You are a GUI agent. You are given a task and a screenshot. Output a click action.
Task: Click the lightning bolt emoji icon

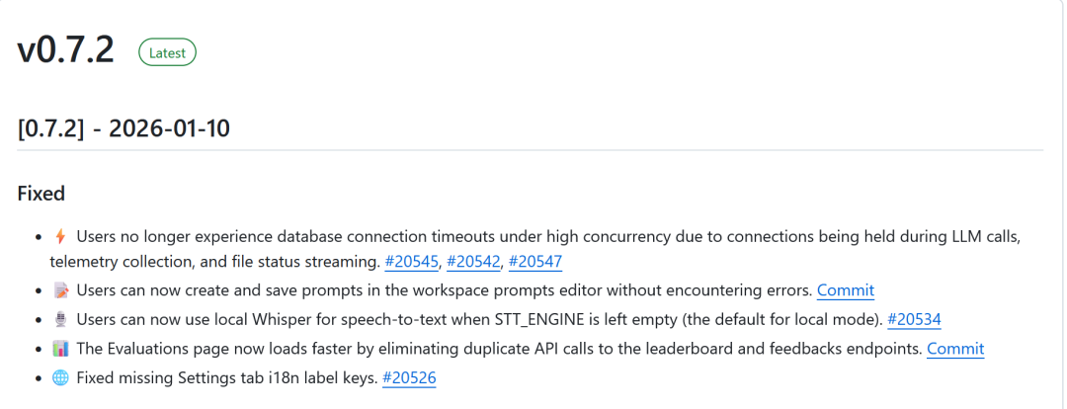[59, 237]
